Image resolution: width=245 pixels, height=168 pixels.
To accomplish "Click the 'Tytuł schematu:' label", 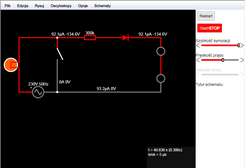I will [x=210, y=85].
